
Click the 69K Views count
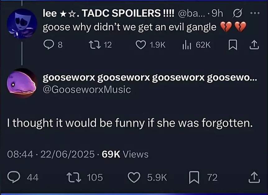click(x=125, y=154)
